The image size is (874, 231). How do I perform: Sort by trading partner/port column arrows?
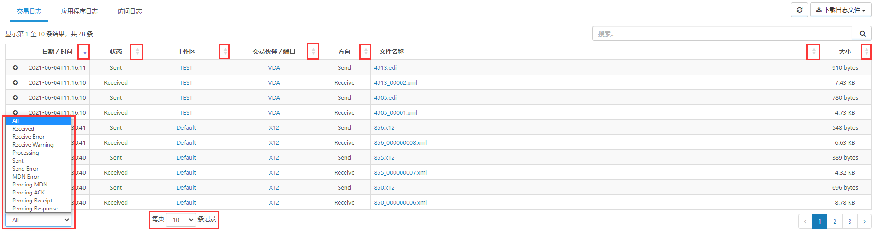point(313,52)
